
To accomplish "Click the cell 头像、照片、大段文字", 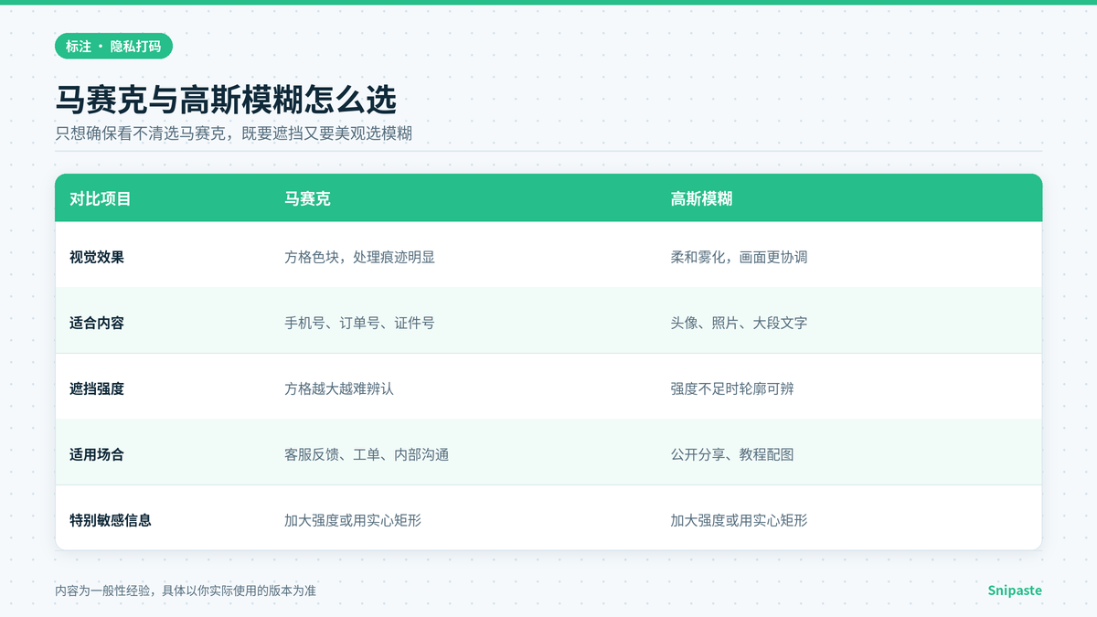I will [x=739, y=323].
